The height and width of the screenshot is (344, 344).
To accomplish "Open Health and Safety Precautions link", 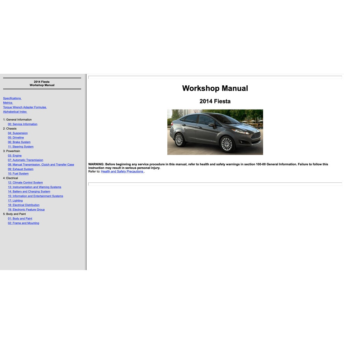I will (122, 171).
